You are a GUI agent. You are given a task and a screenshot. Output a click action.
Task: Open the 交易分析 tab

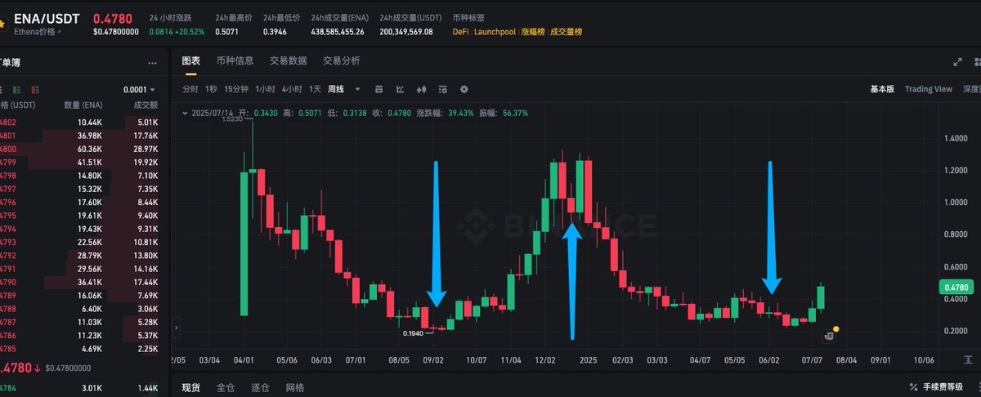point(341,61)
